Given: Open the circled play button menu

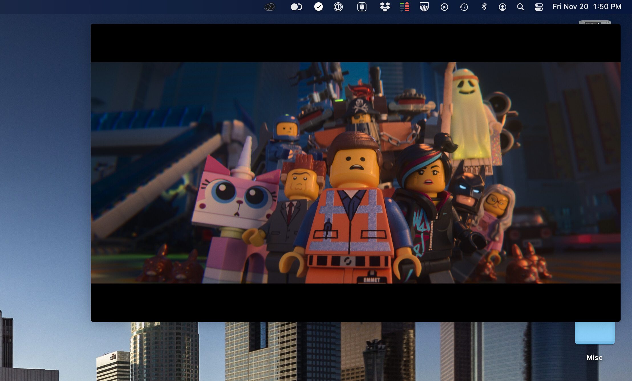Looking at the screenshot, I should pyautogui.click(x=444, y=7).
